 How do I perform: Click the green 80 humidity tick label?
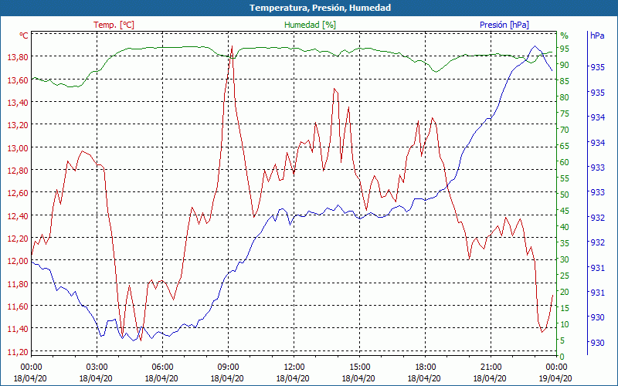click(x=565, y=97)
